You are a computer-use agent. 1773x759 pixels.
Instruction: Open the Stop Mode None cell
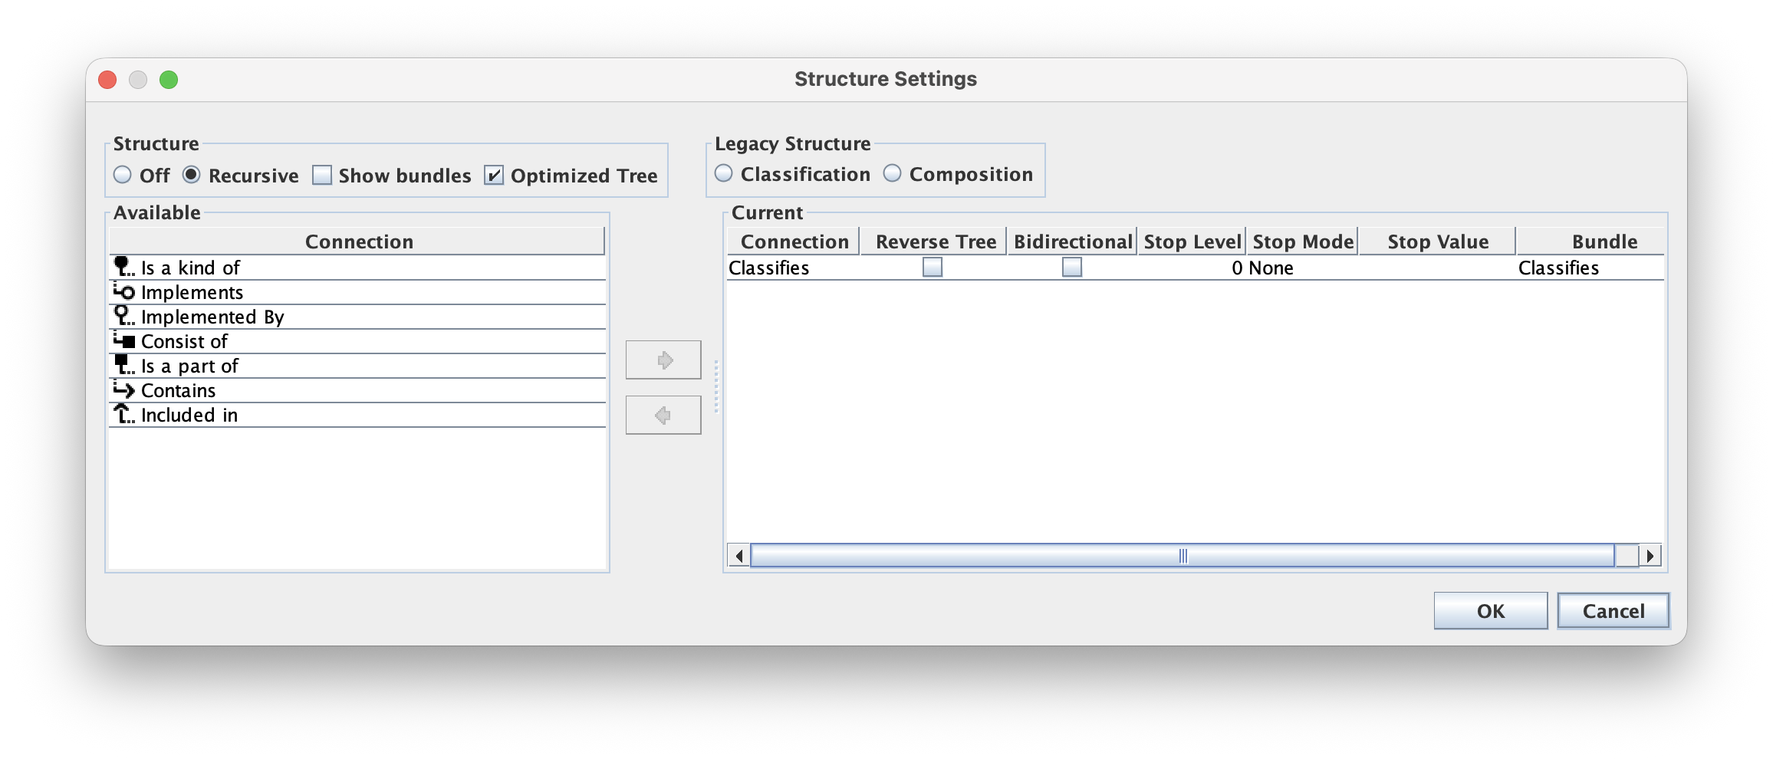pos(1301,268)
